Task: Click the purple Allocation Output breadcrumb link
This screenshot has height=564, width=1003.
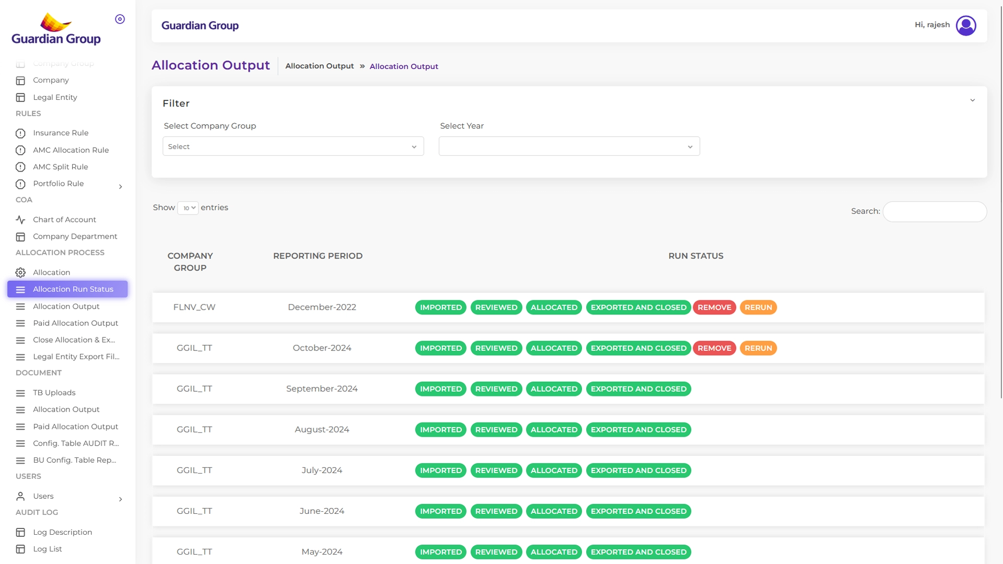Action: click(404, 66)
